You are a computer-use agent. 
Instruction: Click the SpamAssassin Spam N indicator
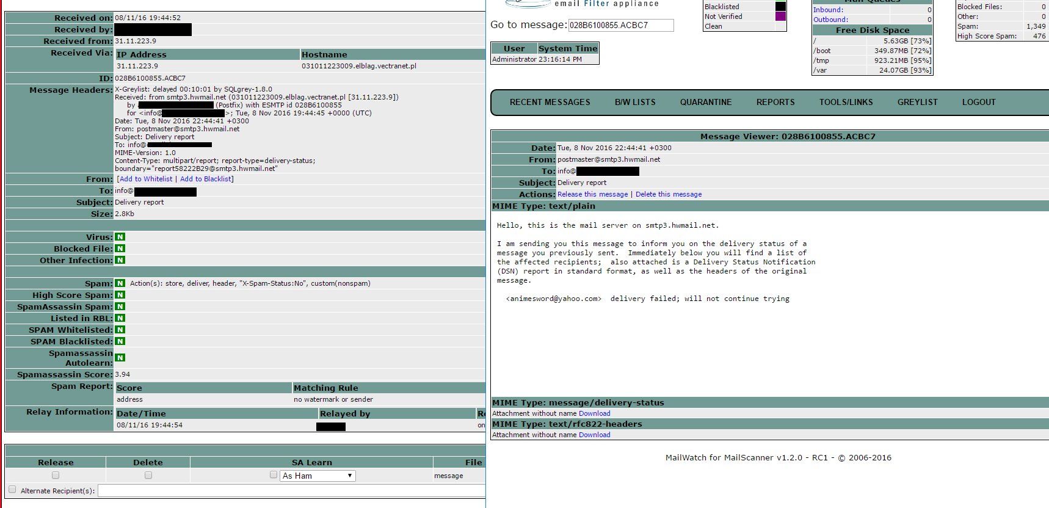[120, 307]
